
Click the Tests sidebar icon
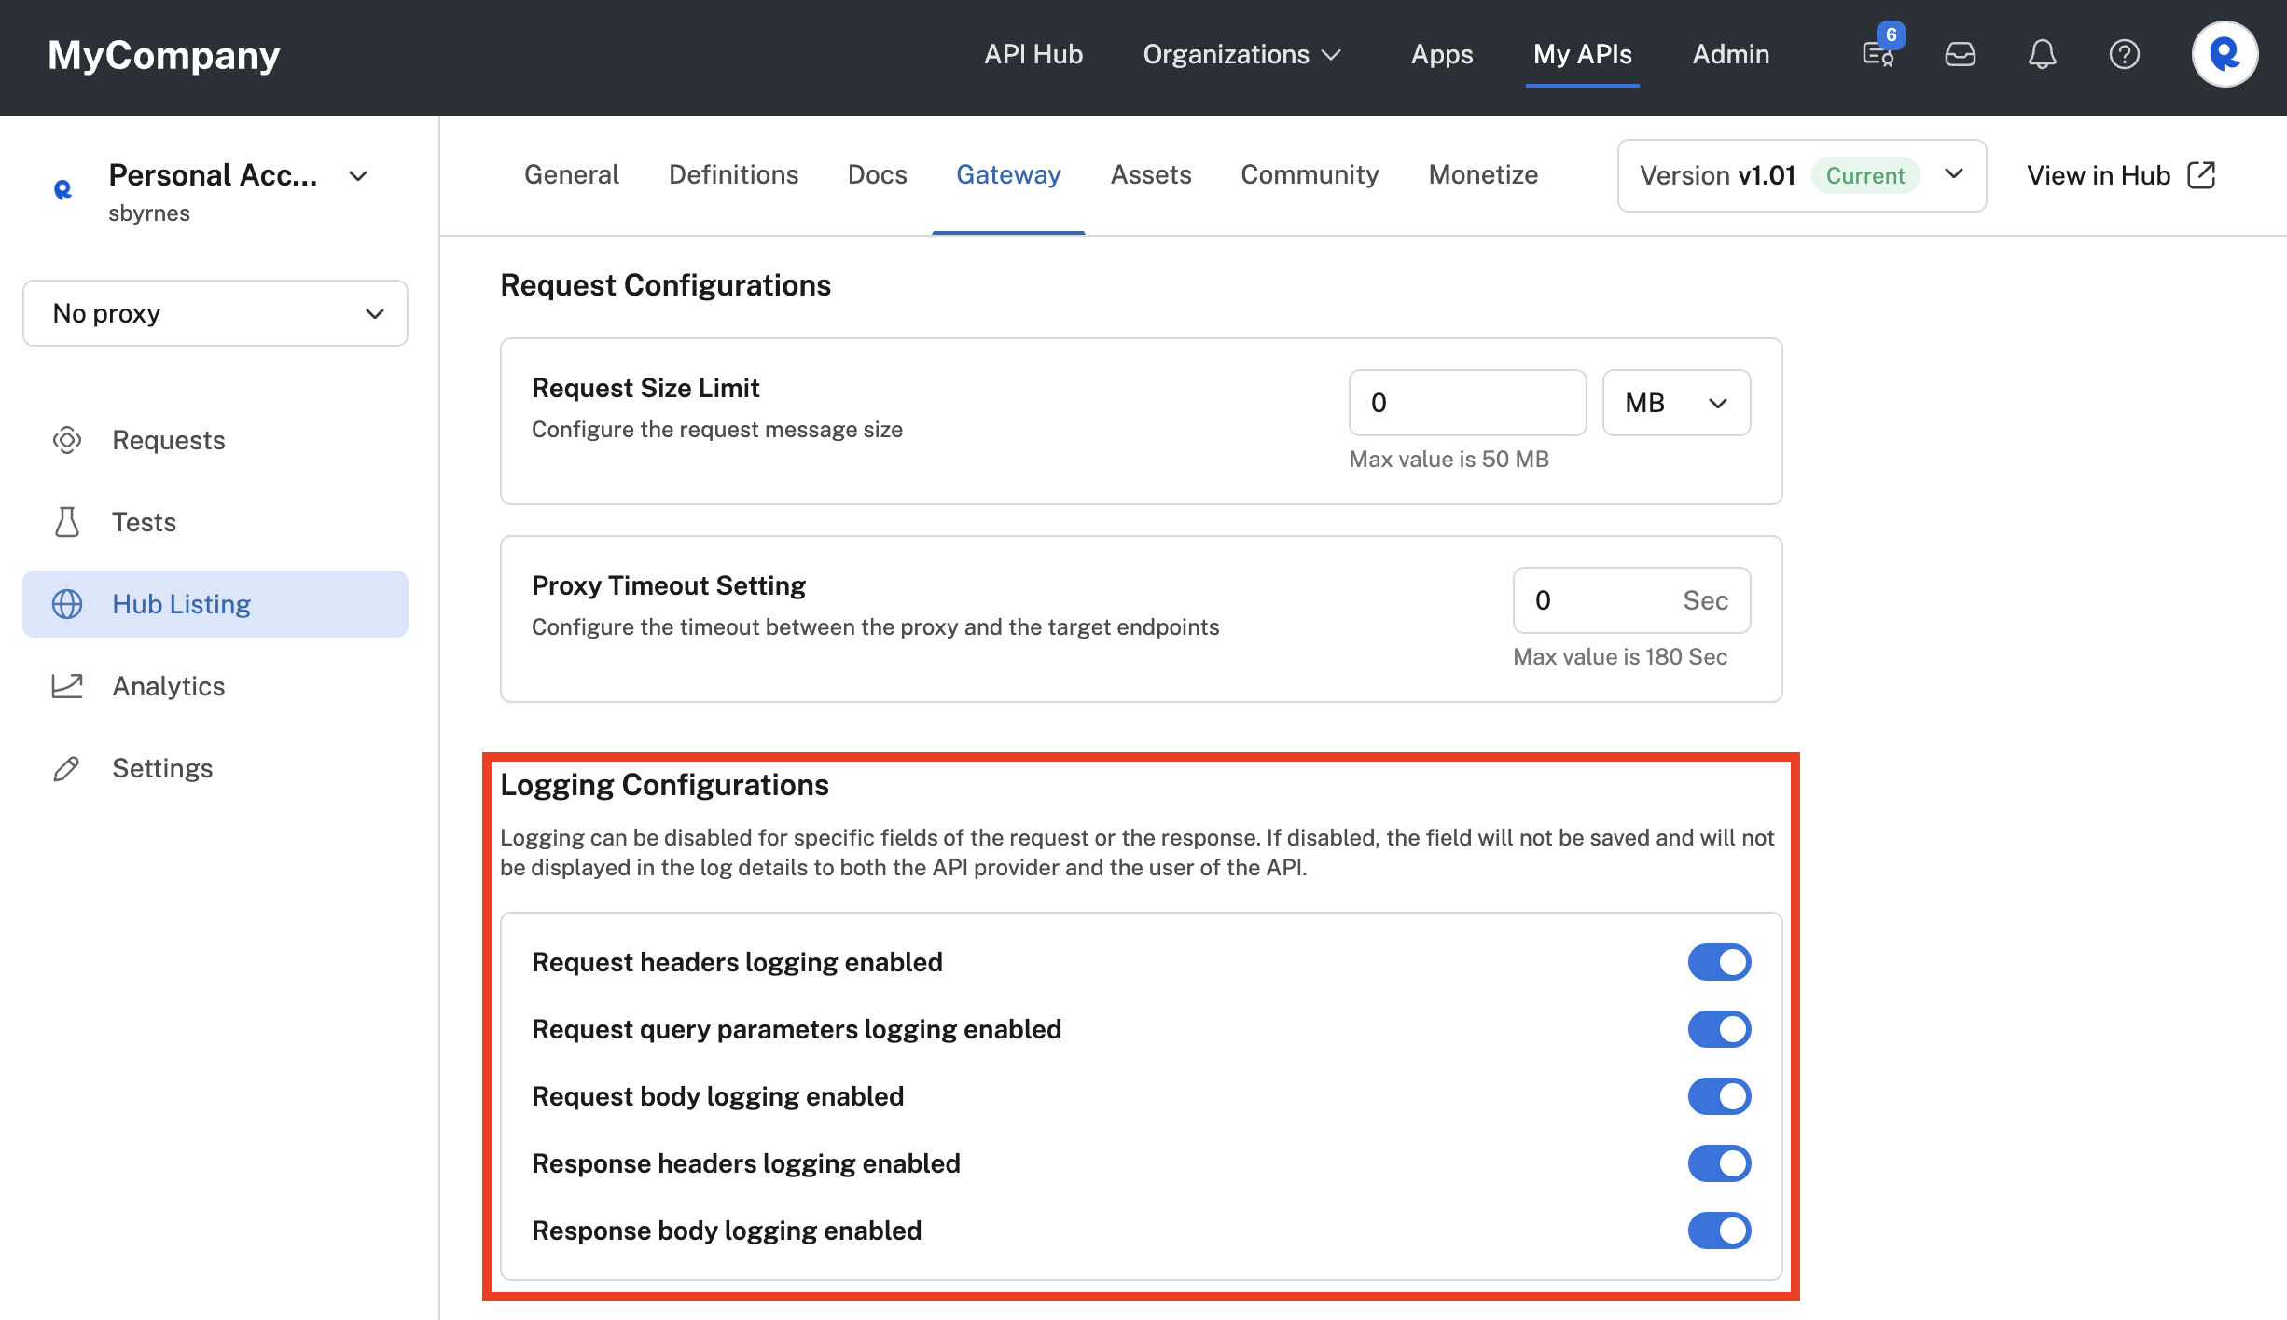[67, 522]
